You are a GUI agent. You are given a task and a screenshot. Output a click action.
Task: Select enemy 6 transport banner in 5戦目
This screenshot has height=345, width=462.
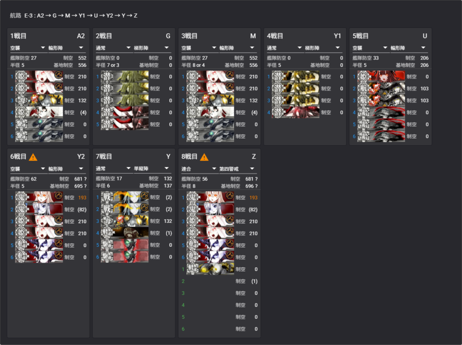pyautogui.click(x=382, y=136)
